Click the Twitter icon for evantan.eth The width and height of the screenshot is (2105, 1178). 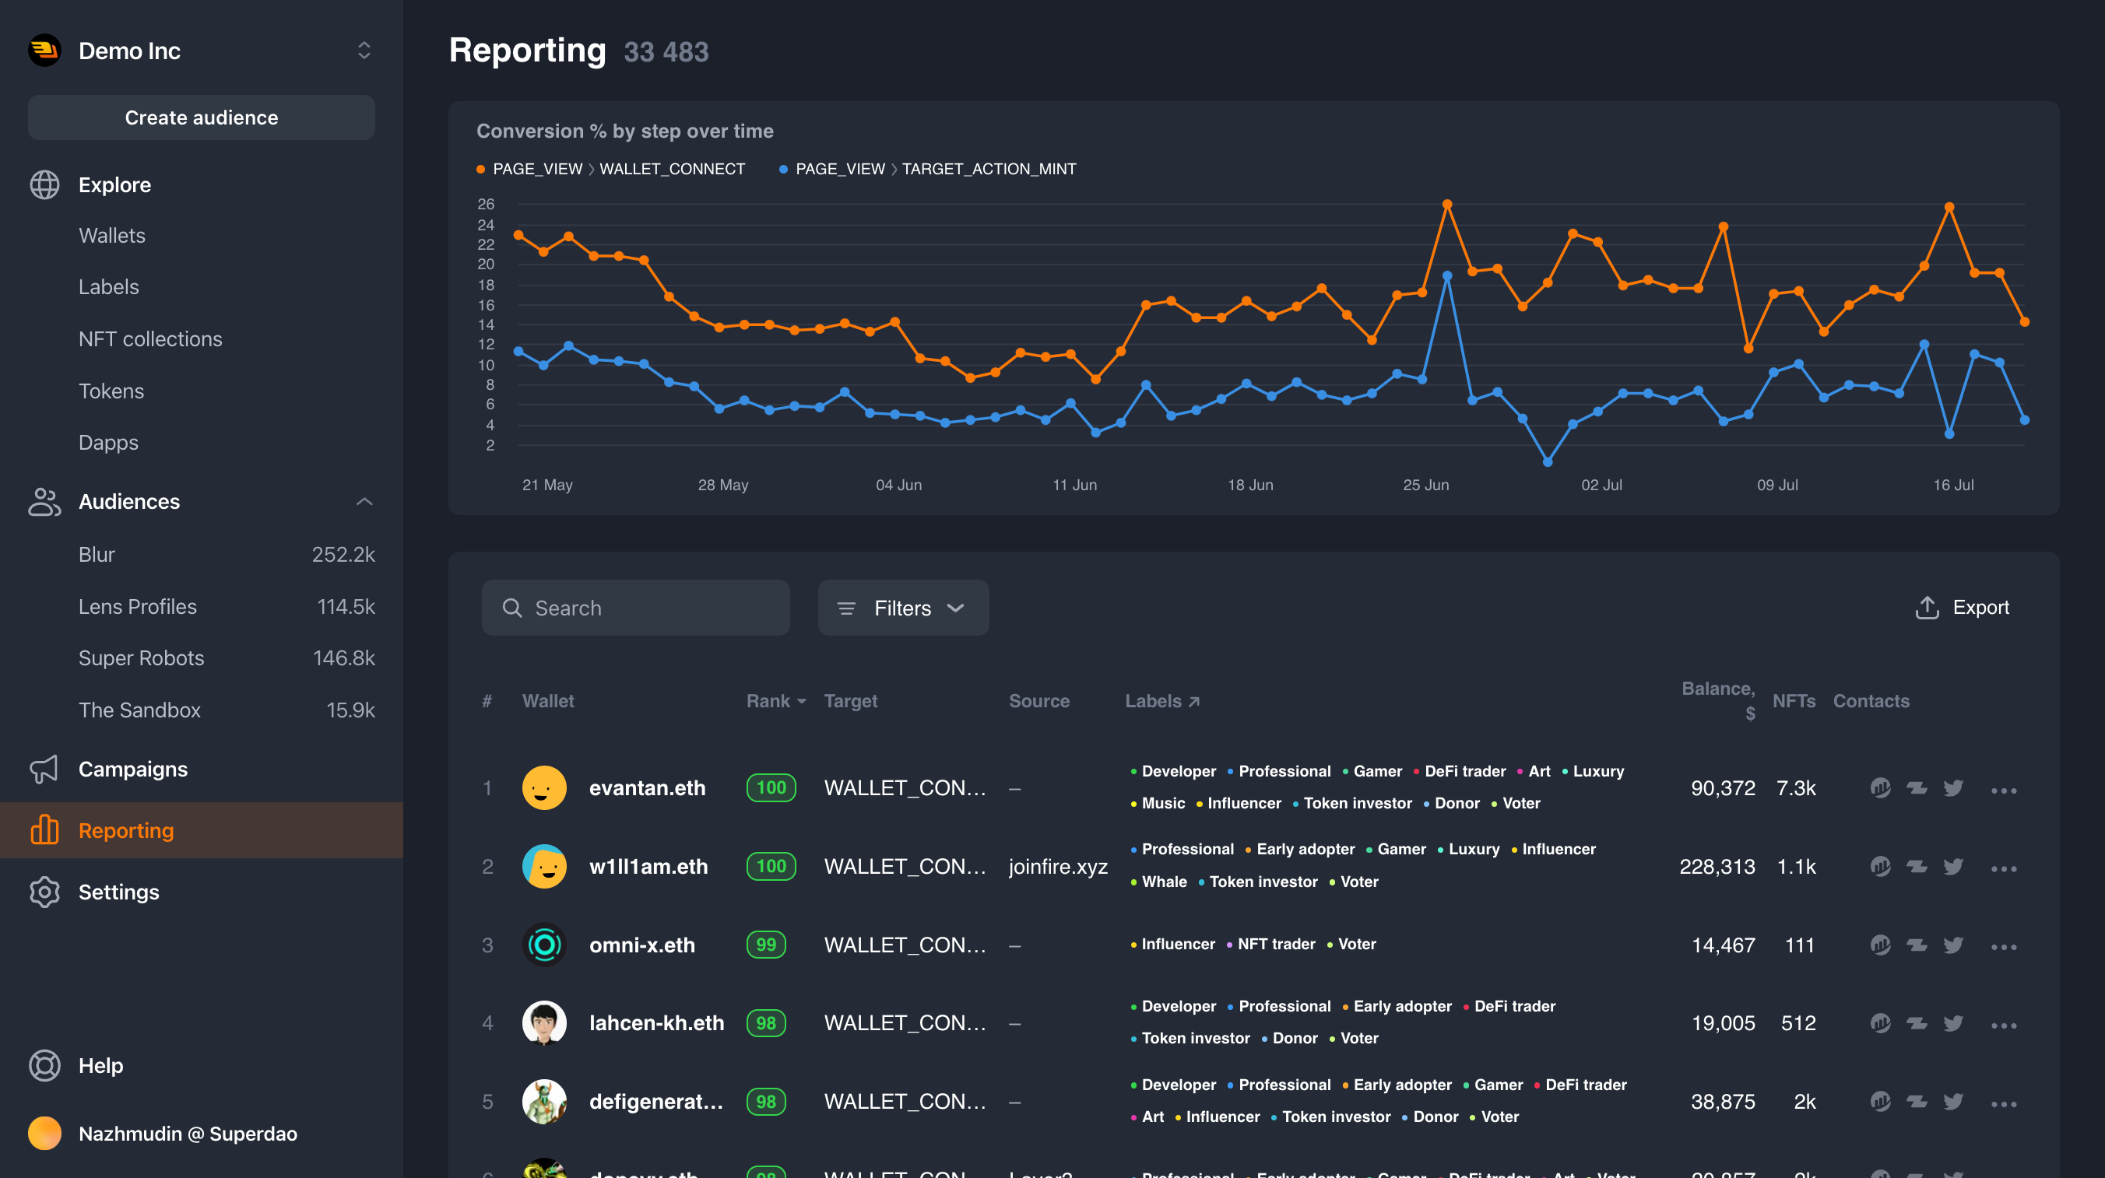click(x=1952, y=788)
